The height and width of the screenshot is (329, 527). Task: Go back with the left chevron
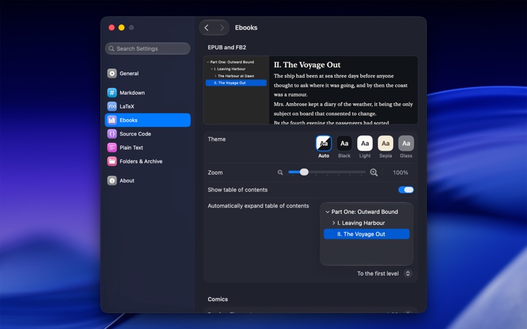[x=207, y=28]
